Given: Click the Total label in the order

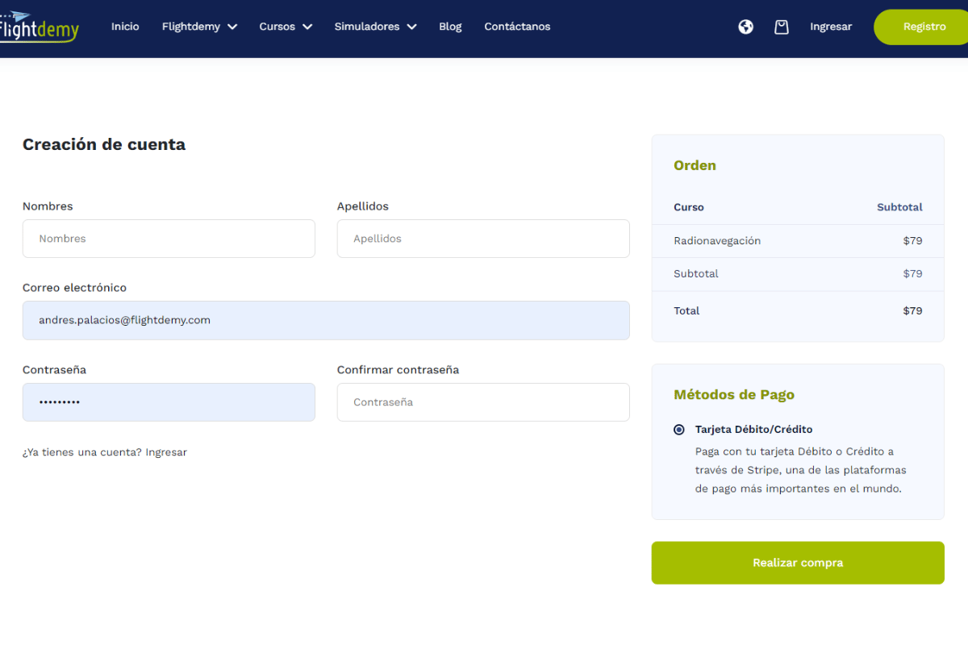Looking at the screenshot, I should click(686, 311).
